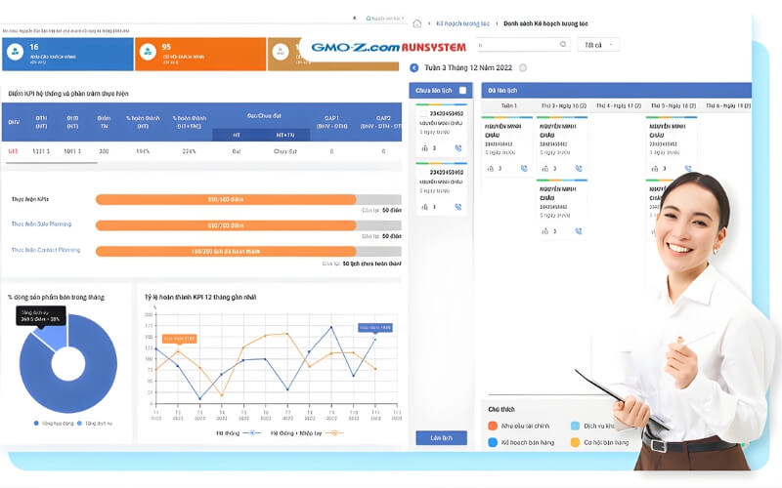The height and width of the screenshot is (488, 782).
Task: Click thumbs-up icon on lower Chưa lên lịch card
Action: [x=425, y=207]
